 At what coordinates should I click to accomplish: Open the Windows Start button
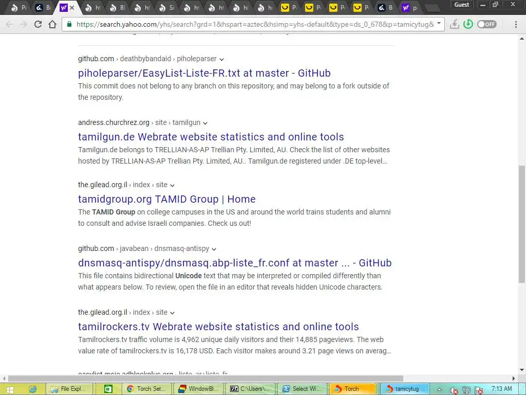point(10,389)
